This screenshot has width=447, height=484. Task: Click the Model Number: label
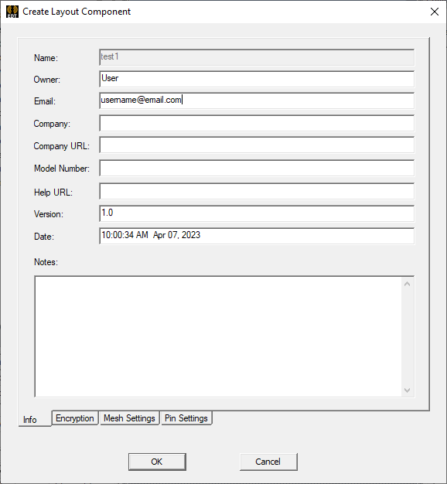pyautogui.click(x=62, y=169)
